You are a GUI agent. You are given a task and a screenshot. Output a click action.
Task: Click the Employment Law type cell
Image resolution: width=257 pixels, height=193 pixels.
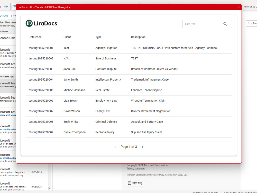tap(106, 101)
